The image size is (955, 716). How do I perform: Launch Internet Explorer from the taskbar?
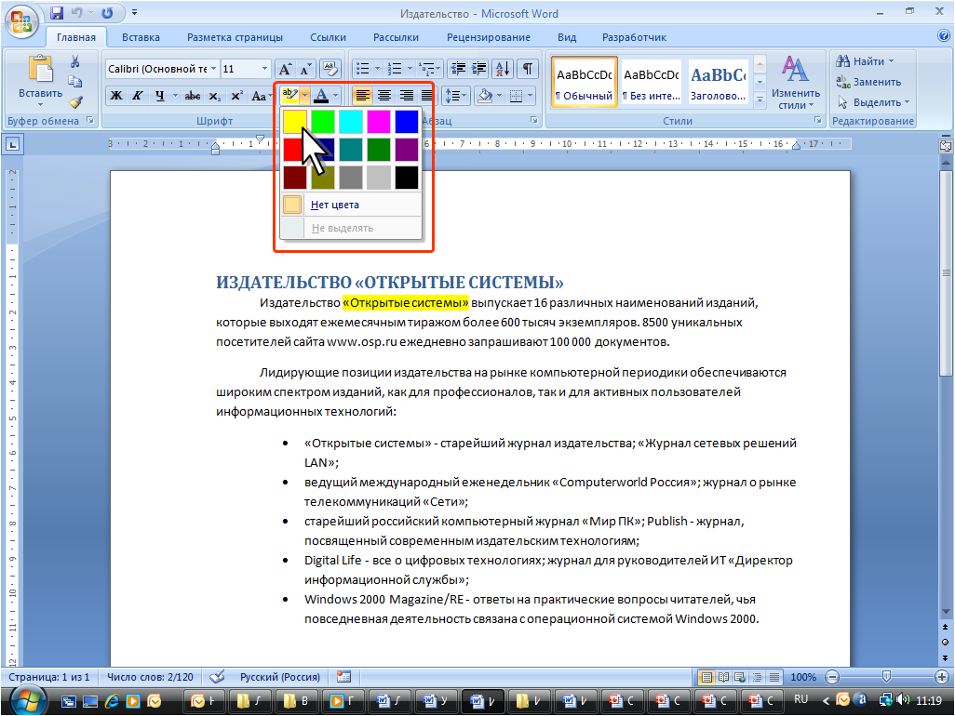(x=112, y=701)
